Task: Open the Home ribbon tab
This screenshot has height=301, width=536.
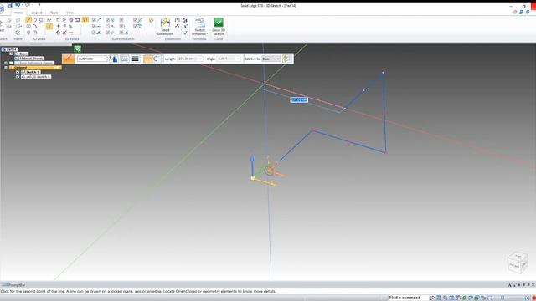Action: [18, 13]
